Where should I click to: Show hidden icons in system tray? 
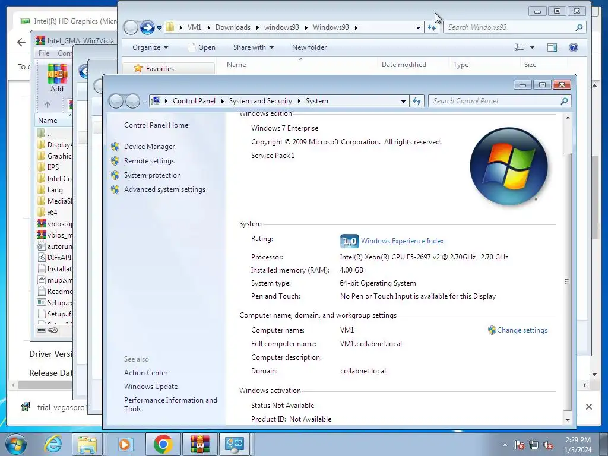505,445
